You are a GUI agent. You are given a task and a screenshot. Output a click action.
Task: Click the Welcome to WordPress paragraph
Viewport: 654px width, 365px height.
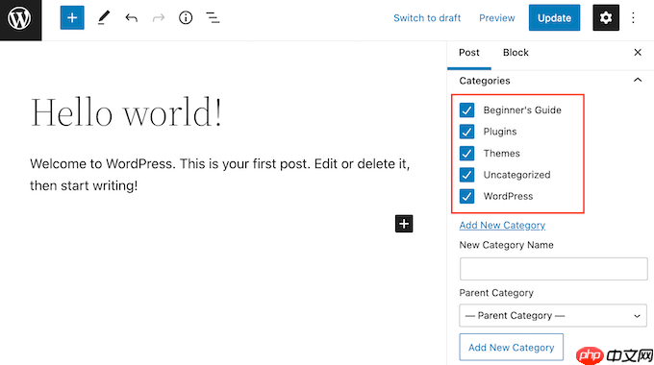click(220, 175)
